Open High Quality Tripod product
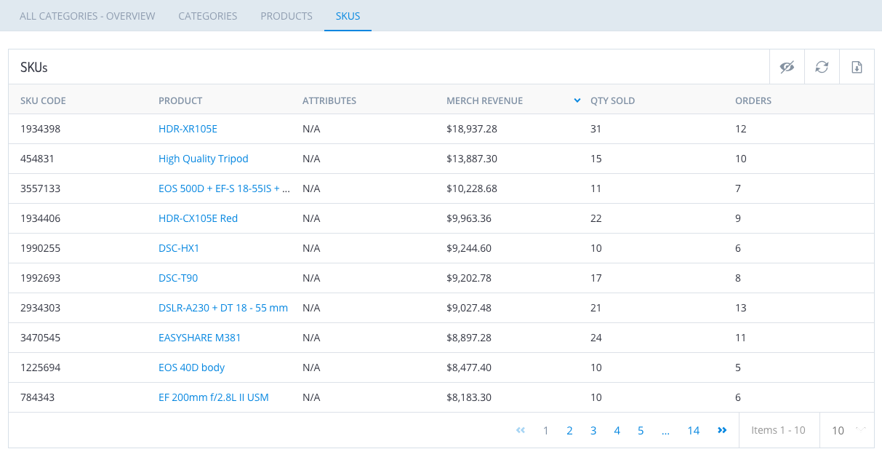Viewport: 882px width, 457px height. (204, 159)
